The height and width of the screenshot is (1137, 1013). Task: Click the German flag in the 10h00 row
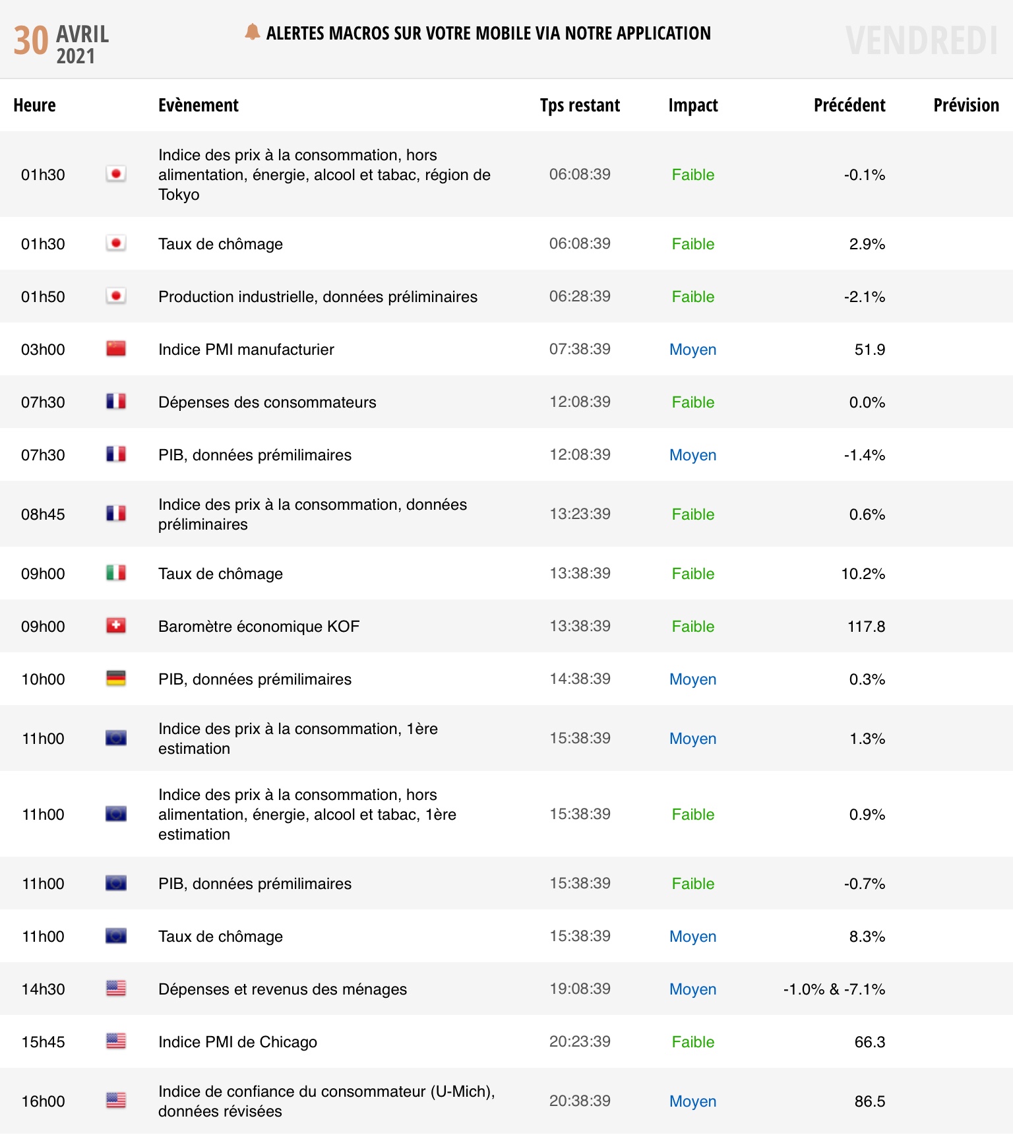pyautogui.click(x=116, y=679)
